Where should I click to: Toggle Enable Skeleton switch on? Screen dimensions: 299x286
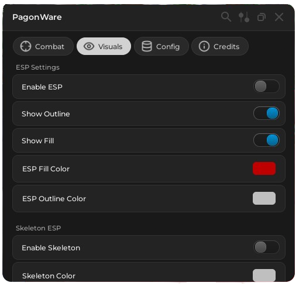point(266,247)
